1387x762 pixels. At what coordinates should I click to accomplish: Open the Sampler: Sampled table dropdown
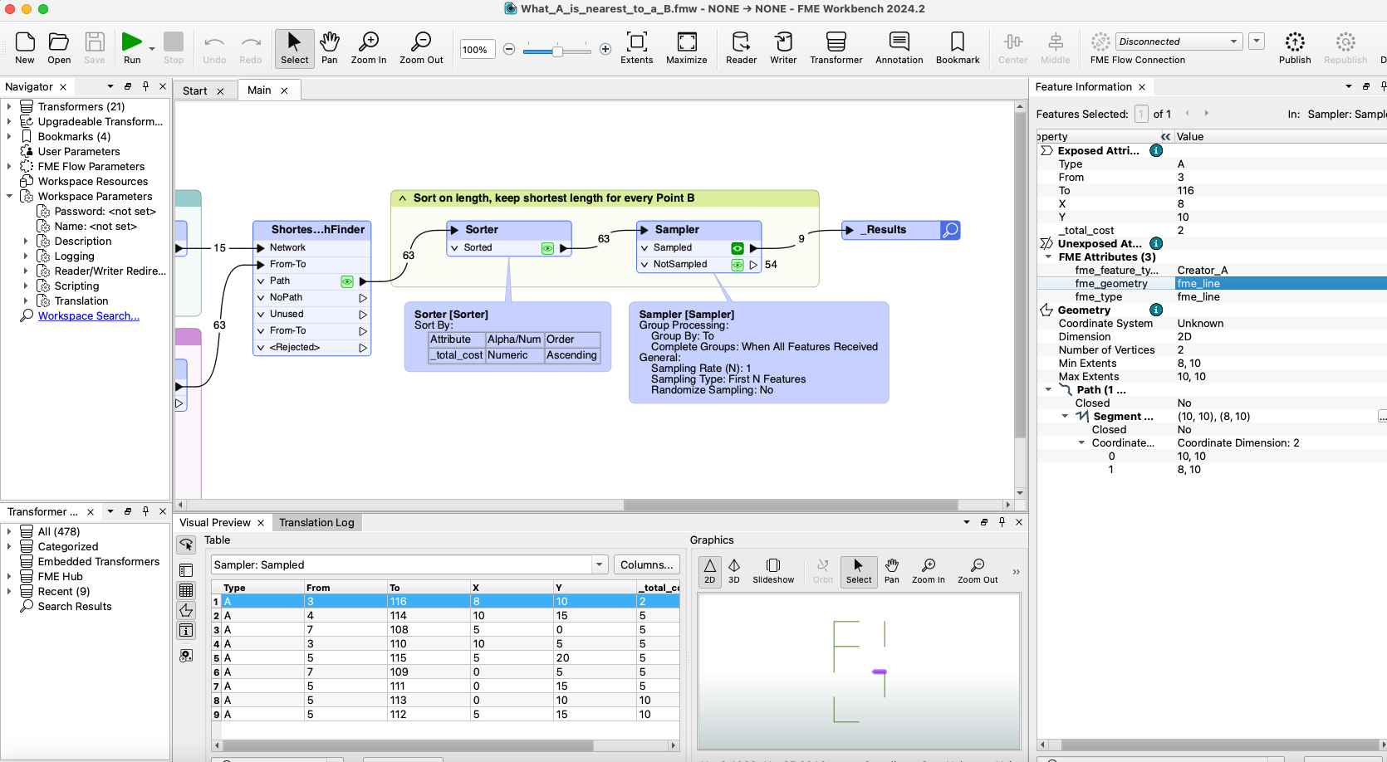[x=600, y=564]
